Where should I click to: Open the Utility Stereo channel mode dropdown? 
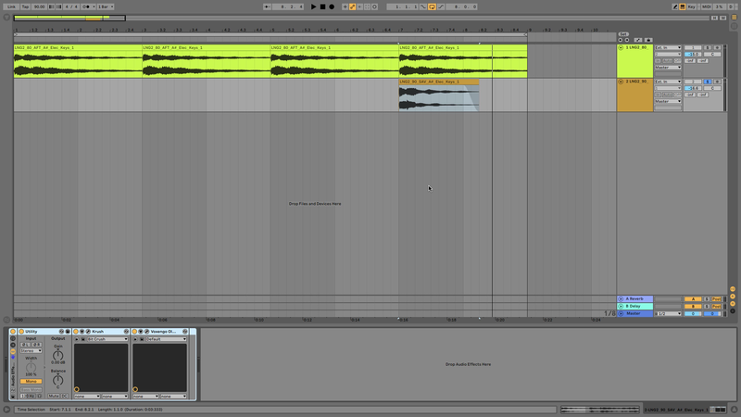click(31, 351)
